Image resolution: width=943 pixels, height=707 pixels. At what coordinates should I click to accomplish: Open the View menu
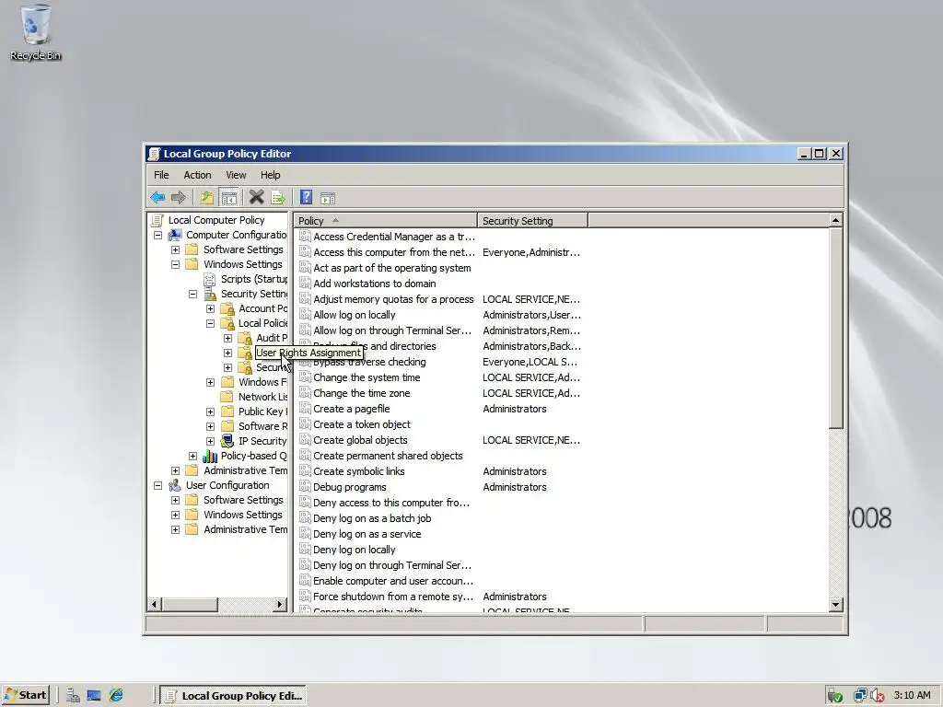(236, 175)
